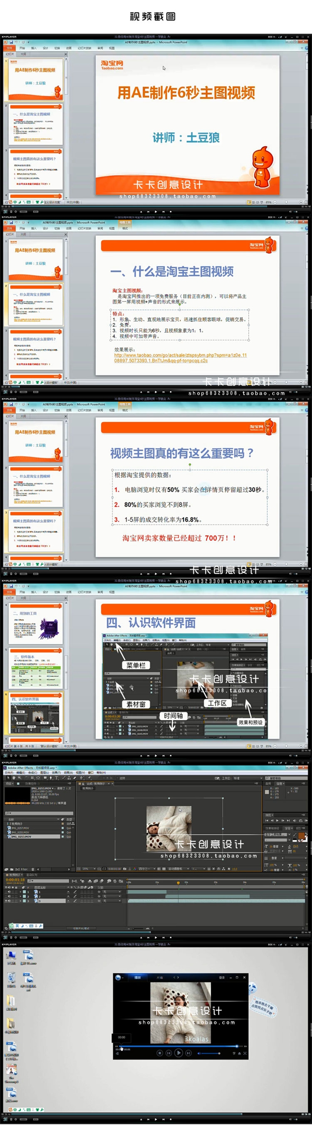Viewport: 312px width, 1128px height.
Task: Switch to 大纲 tab in title-slide PowerPoint
Action: tap(23, 54)
